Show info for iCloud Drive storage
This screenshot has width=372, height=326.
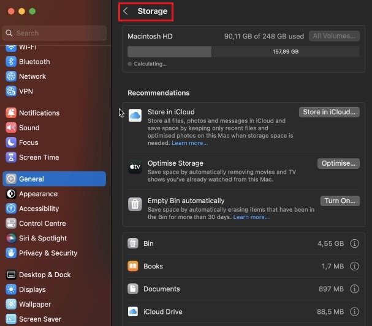[354, 311]
